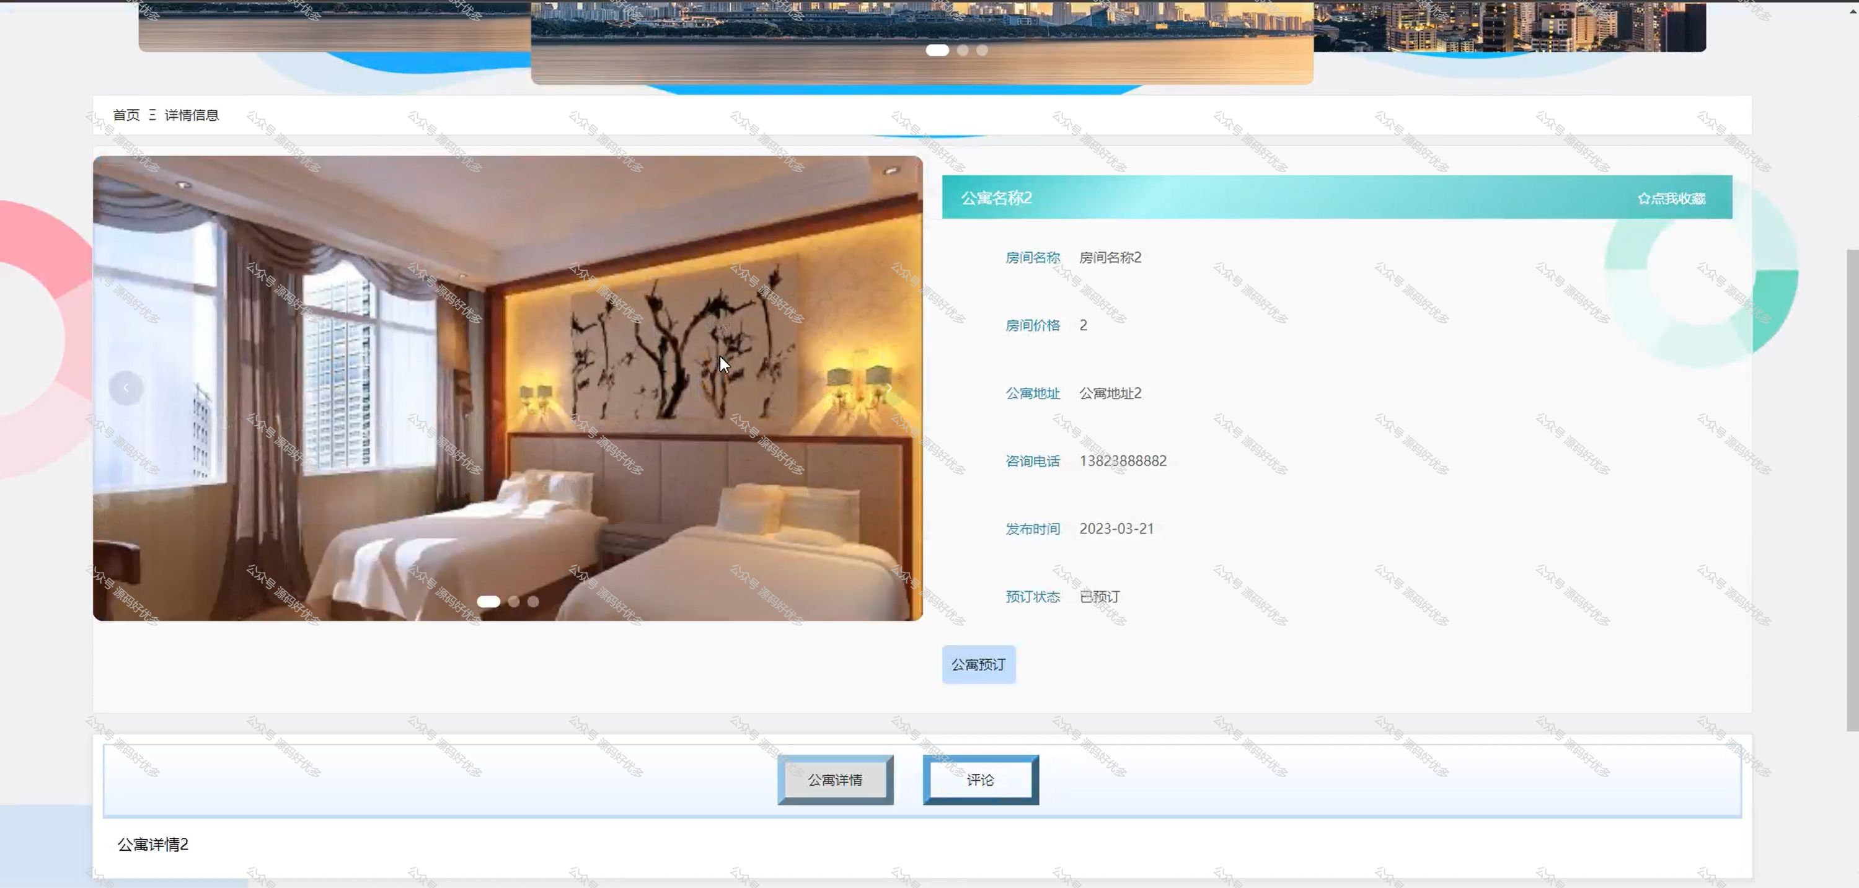This screenshot has width=1859, height=888.
Task: Click the 房间名称2 value
Action: (x=1111, y=258)
